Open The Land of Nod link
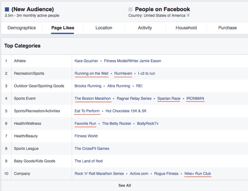248x191 pixels. [89, 161]
